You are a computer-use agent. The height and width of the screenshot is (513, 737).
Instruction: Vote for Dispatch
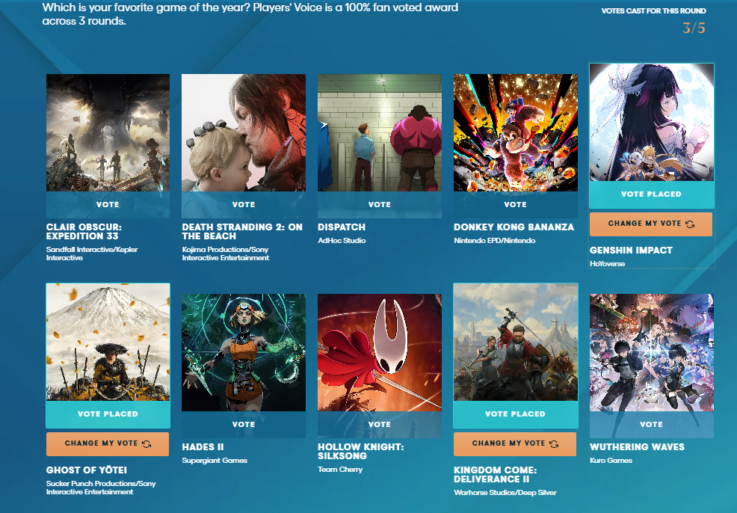coord(379,205)
